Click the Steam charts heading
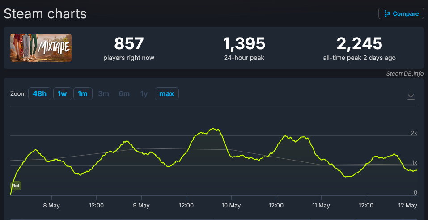The width and height of the screenshot is (428, 220). [45, 14]
